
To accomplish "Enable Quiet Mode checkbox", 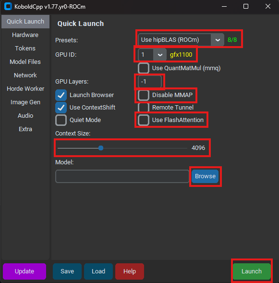I will [61, 120].
